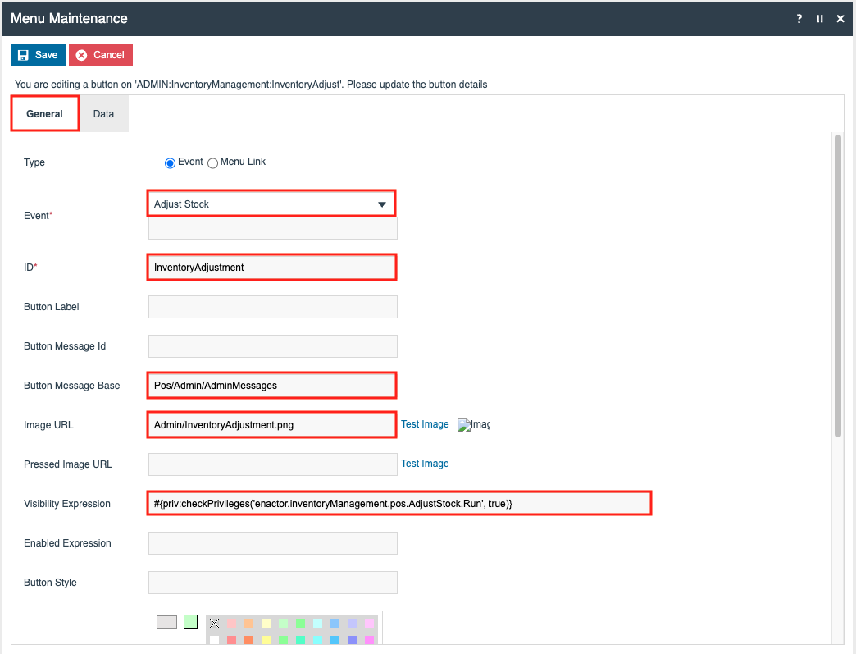Click Test Image link for Pressed Image URL
The width and height of the screenshot is (856, 654).
pyautogui.click(x=425, y=464)
